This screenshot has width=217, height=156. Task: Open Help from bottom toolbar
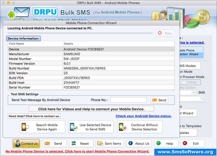pyautogui.click(x=166, y=143)
